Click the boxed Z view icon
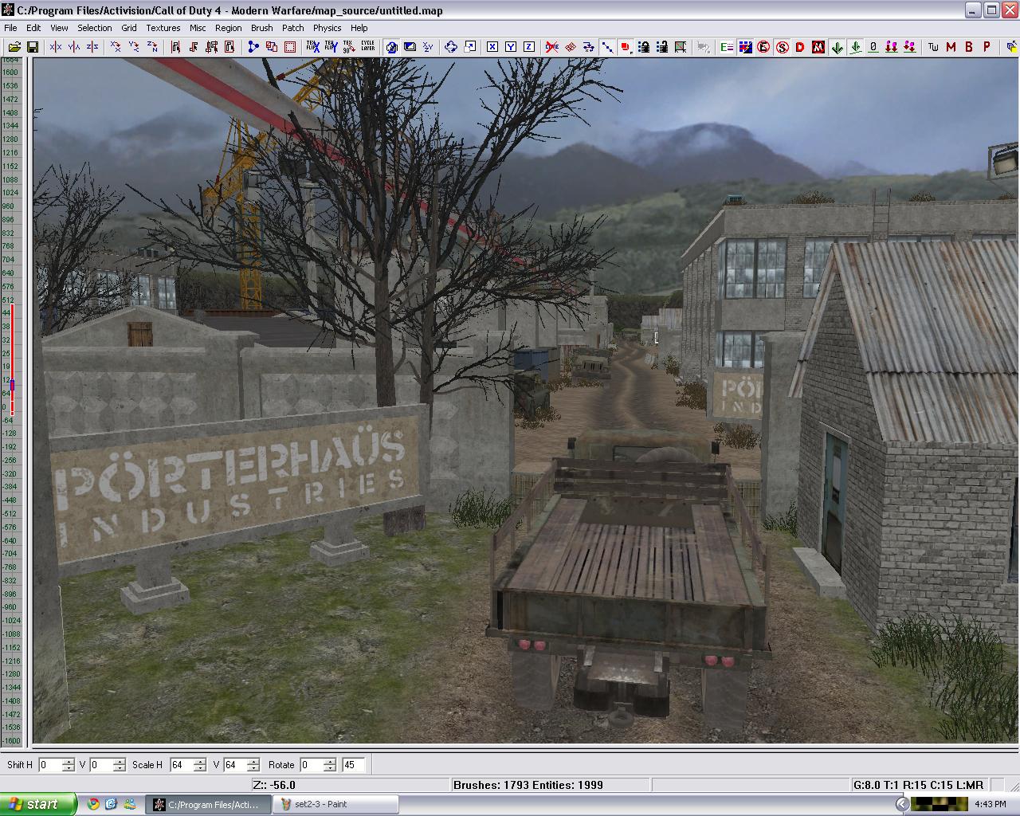The image size is (1020, 816). click(x=529, y=47)
